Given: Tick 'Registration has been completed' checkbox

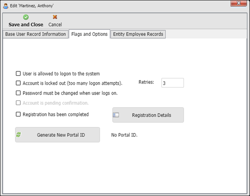Looking at the screenshot, I should pos(18,114).
